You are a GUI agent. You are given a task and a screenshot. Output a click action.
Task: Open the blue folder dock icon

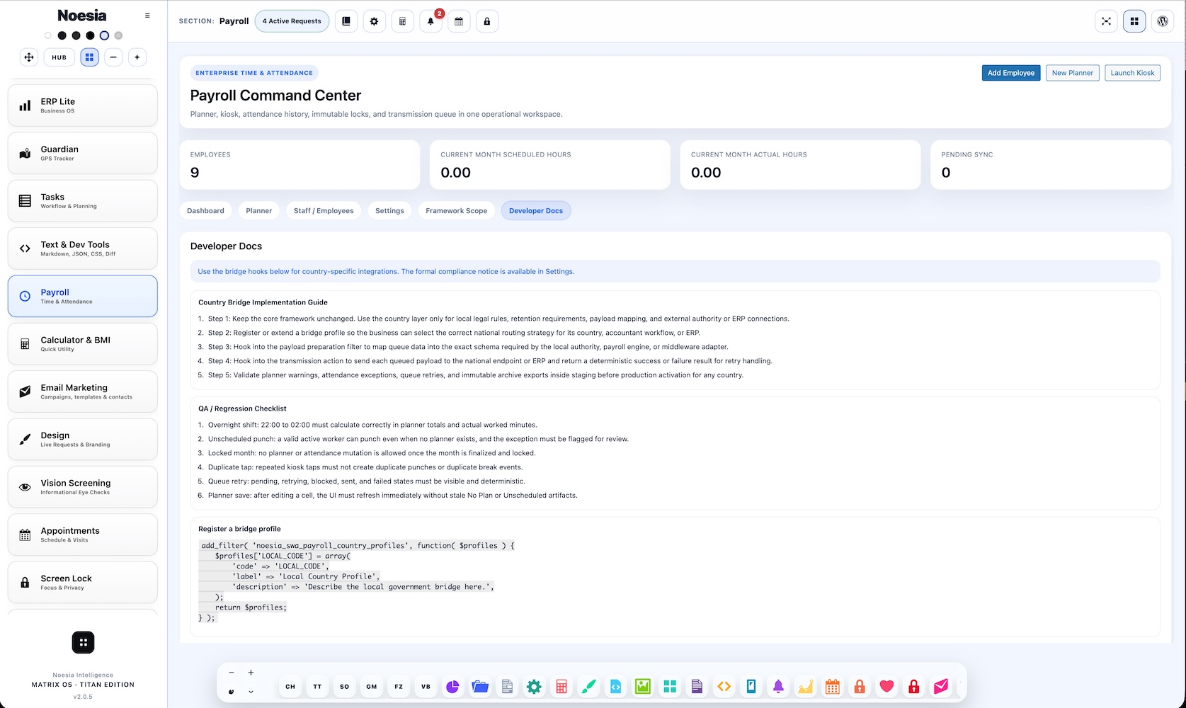[x=480, y=686]
